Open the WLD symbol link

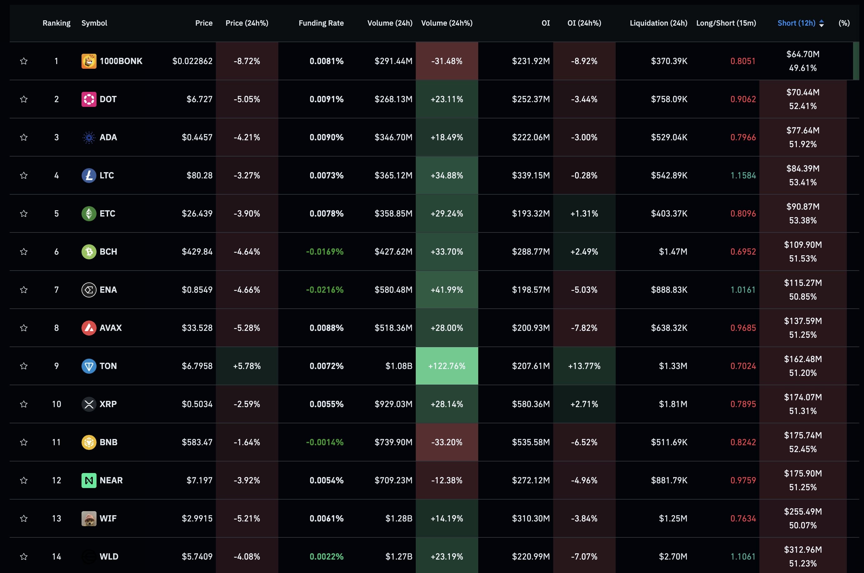109,556
